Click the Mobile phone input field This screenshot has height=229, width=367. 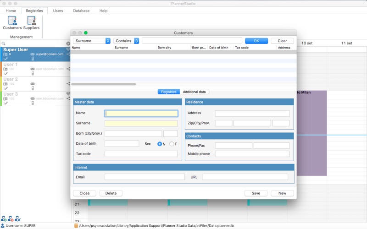point(252,154)
